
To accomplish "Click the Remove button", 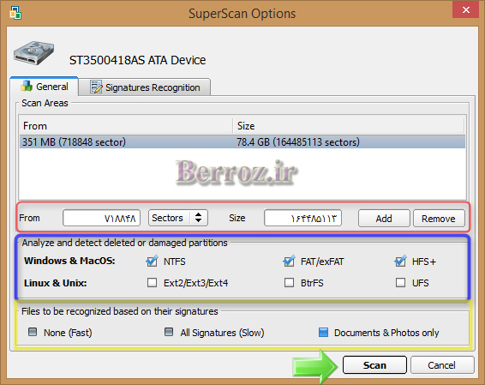I will tap(439, 219).
